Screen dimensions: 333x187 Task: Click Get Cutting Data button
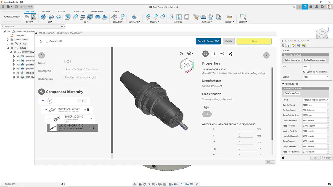(x=292, y=93)
